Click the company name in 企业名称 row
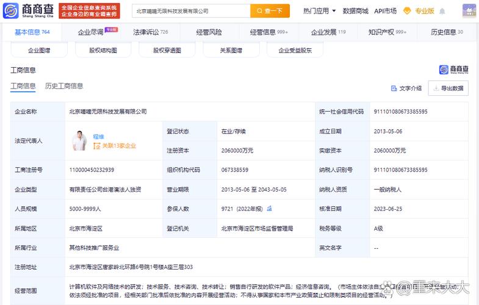Screen dimensions: 479x305 108,112
